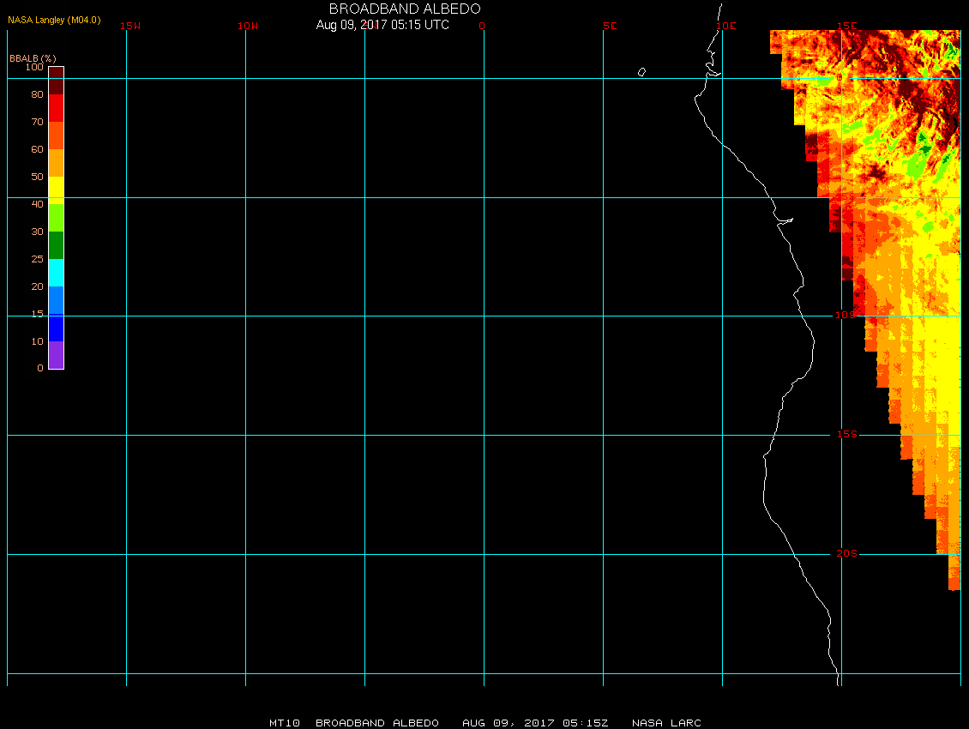Viewport: 969px width, 729px height.
Task: Click the MT10 text in the footer
Action: tap(285, 723)
